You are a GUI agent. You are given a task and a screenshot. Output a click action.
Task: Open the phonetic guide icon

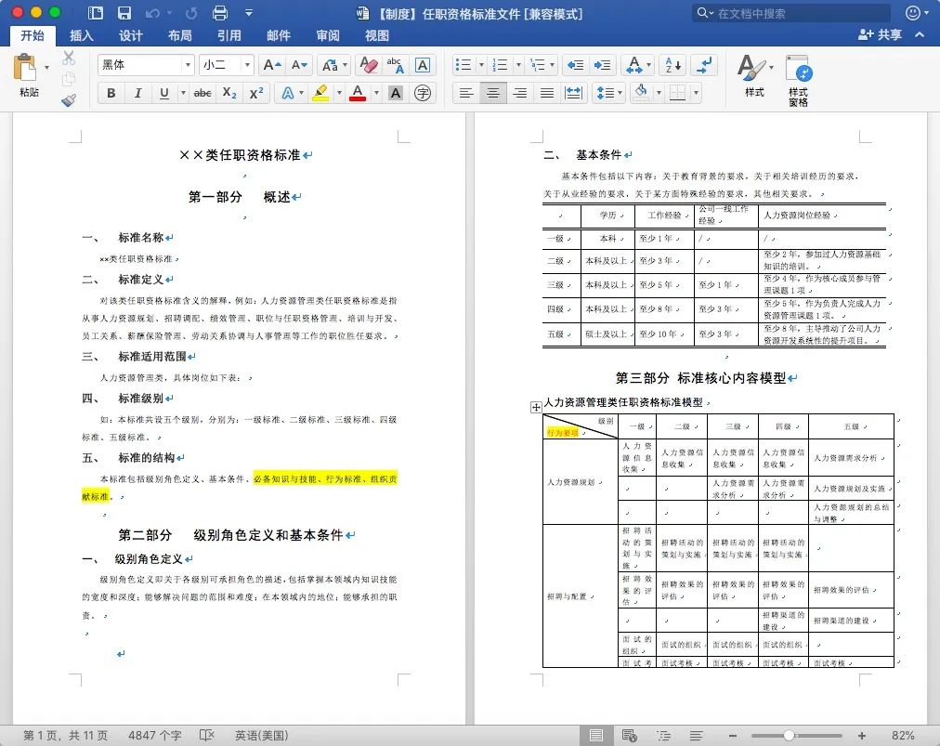pyautogui.click(x=395, y=65)
